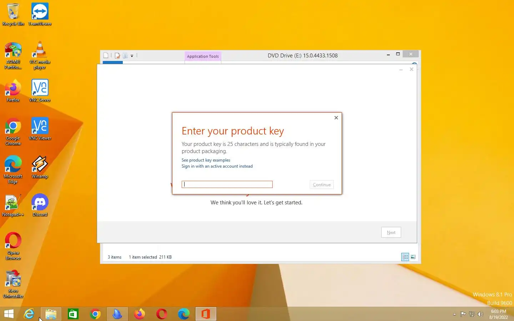Open network icon in system tray
The height and width of the screenshot is (321, 514).
[472, 314]
